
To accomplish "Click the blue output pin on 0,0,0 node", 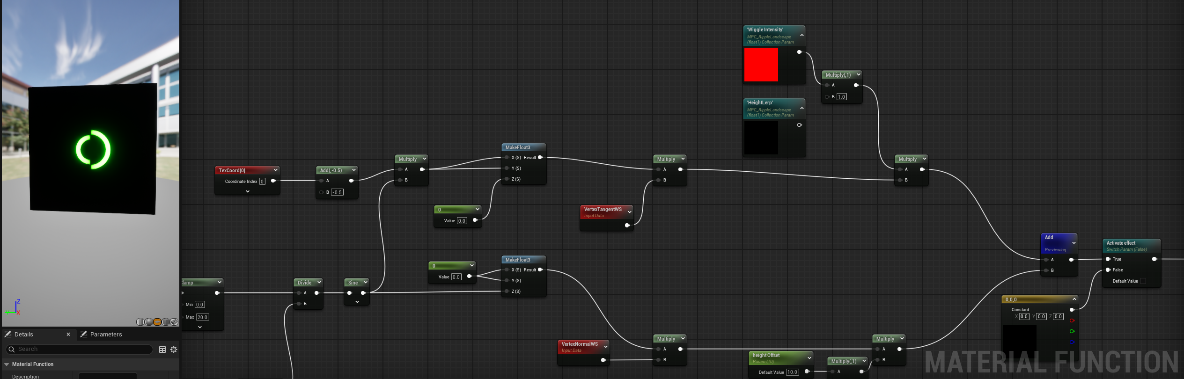I will 1072,342.
